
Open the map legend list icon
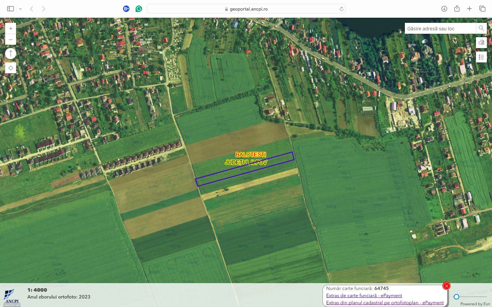click(x=481, y=57)
